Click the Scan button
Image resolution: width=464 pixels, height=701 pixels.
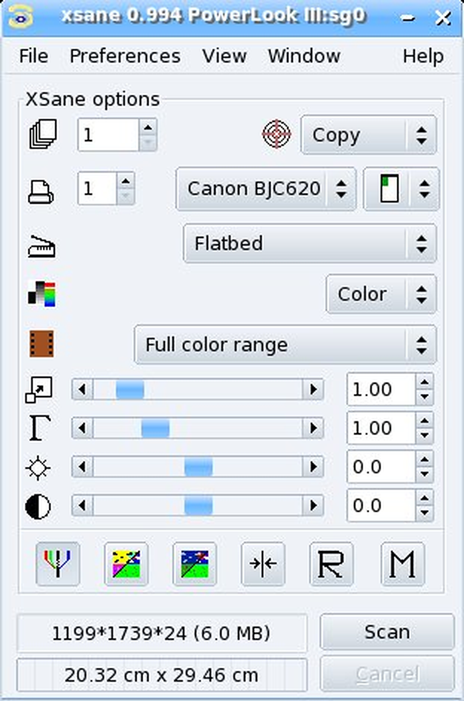386,632
